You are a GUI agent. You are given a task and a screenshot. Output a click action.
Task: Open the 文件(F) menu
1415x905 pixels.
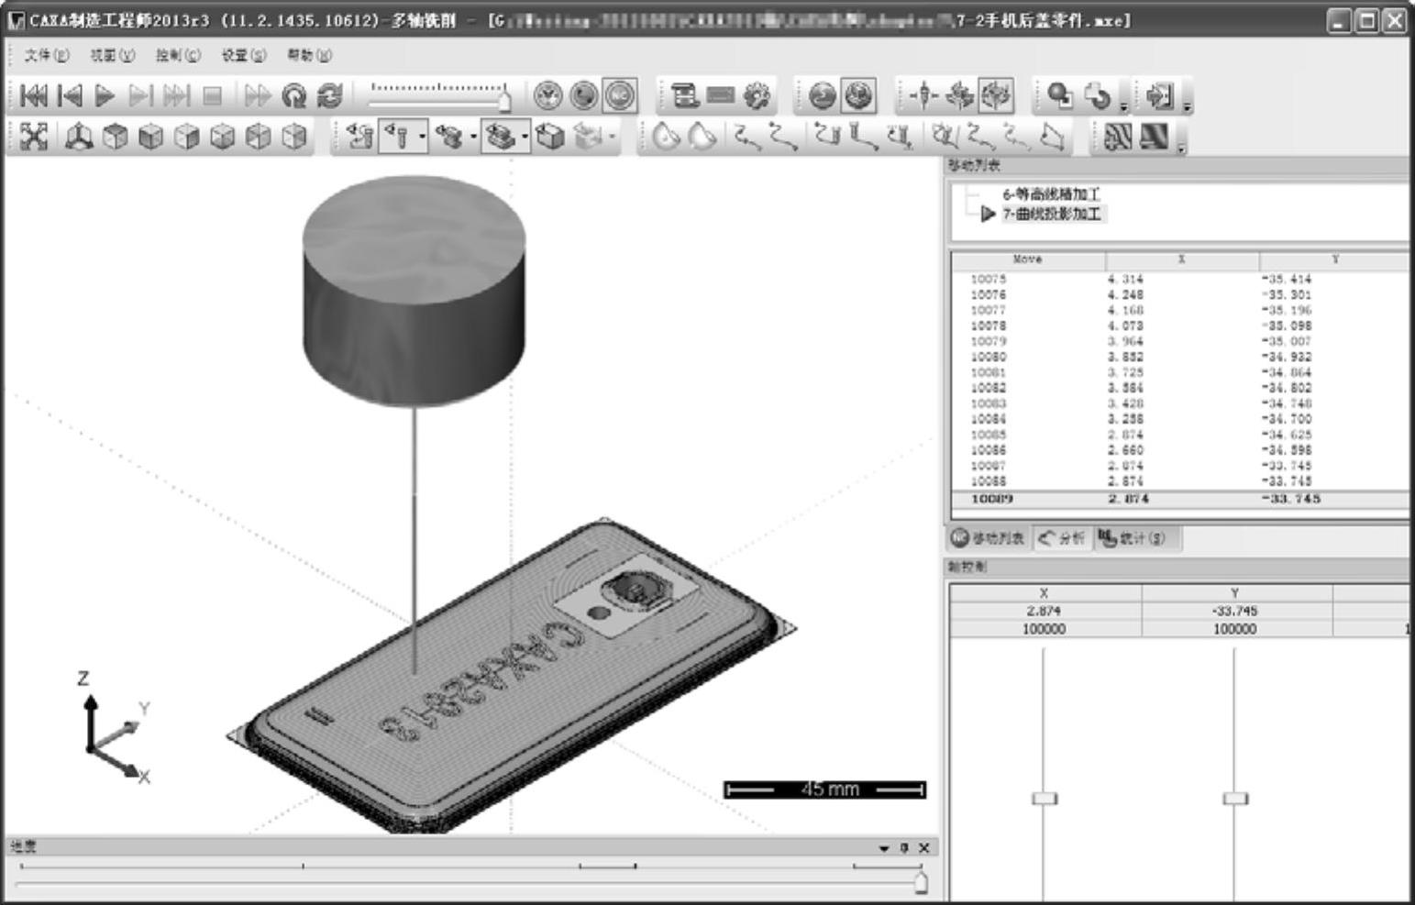46,55
